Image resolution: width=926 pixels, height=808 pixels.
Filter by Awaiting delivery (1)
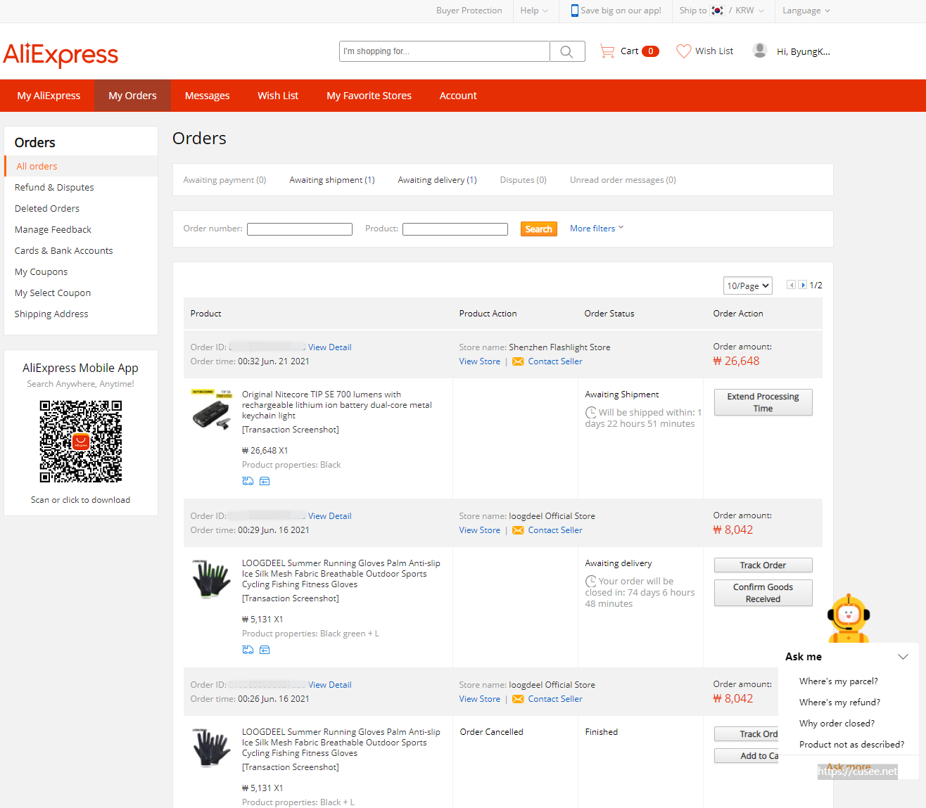[437, 180]
